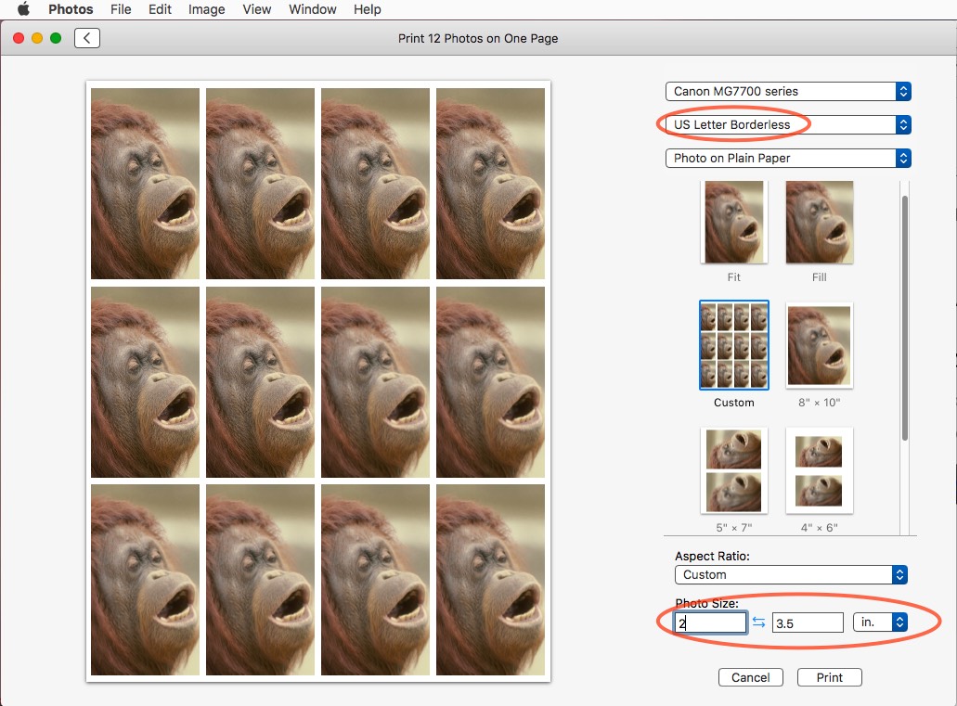Open the Canon MG7700 series printer dropdown
Viewport: 957px width, 706px height.
(788, 92)
